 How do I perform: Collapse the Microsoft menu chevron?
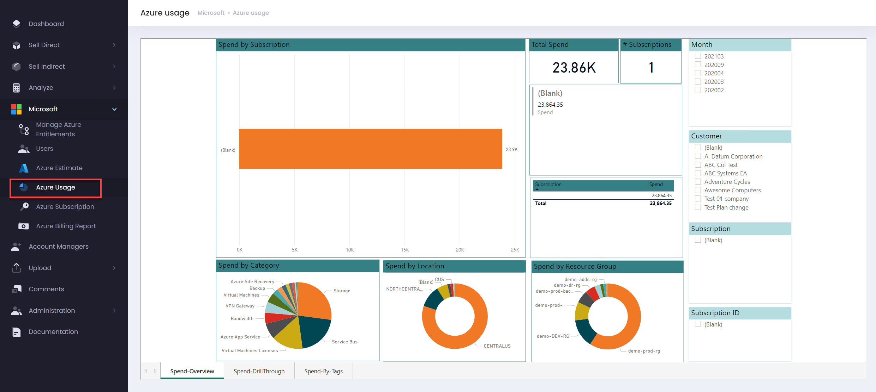(x=114, y=109)
